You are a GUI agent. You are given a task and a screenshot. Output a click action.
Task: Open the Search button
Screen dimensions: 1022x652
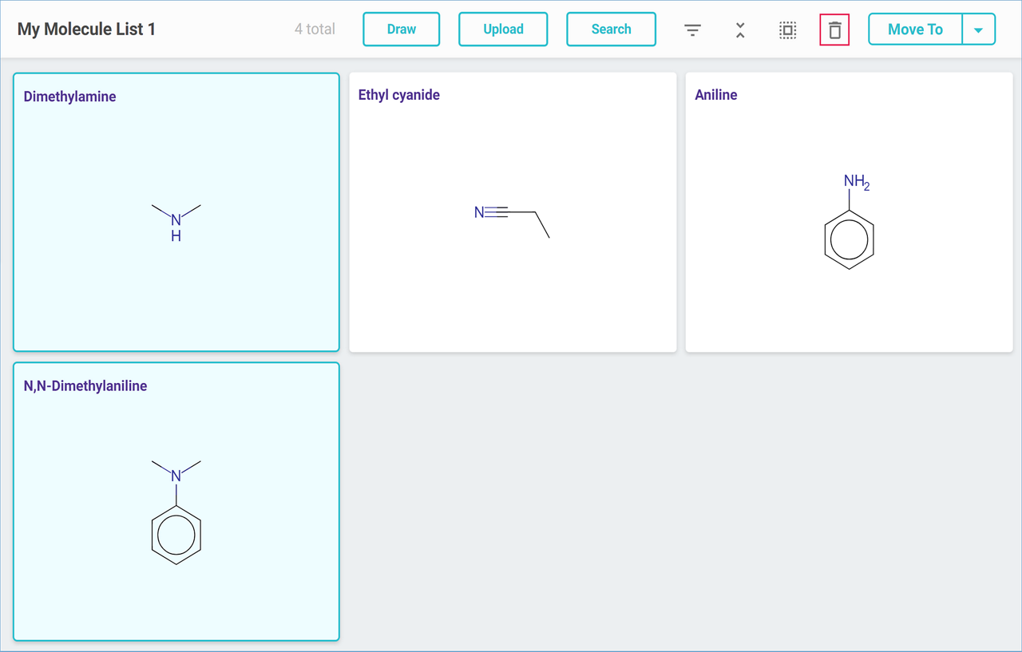611,30
